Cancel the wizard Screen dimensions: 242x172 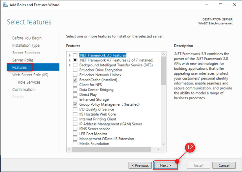coord(224,165)
